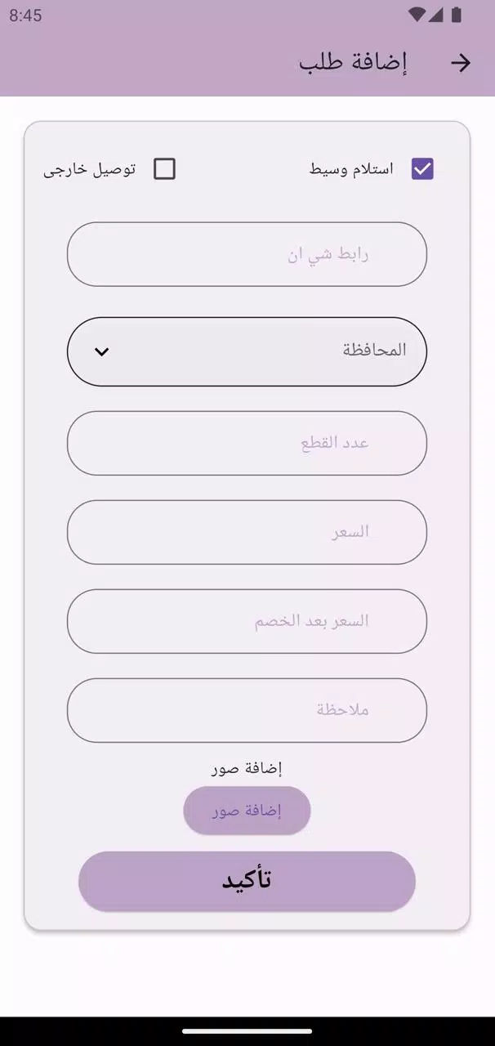Select the السعر input field

click(247, 532)
